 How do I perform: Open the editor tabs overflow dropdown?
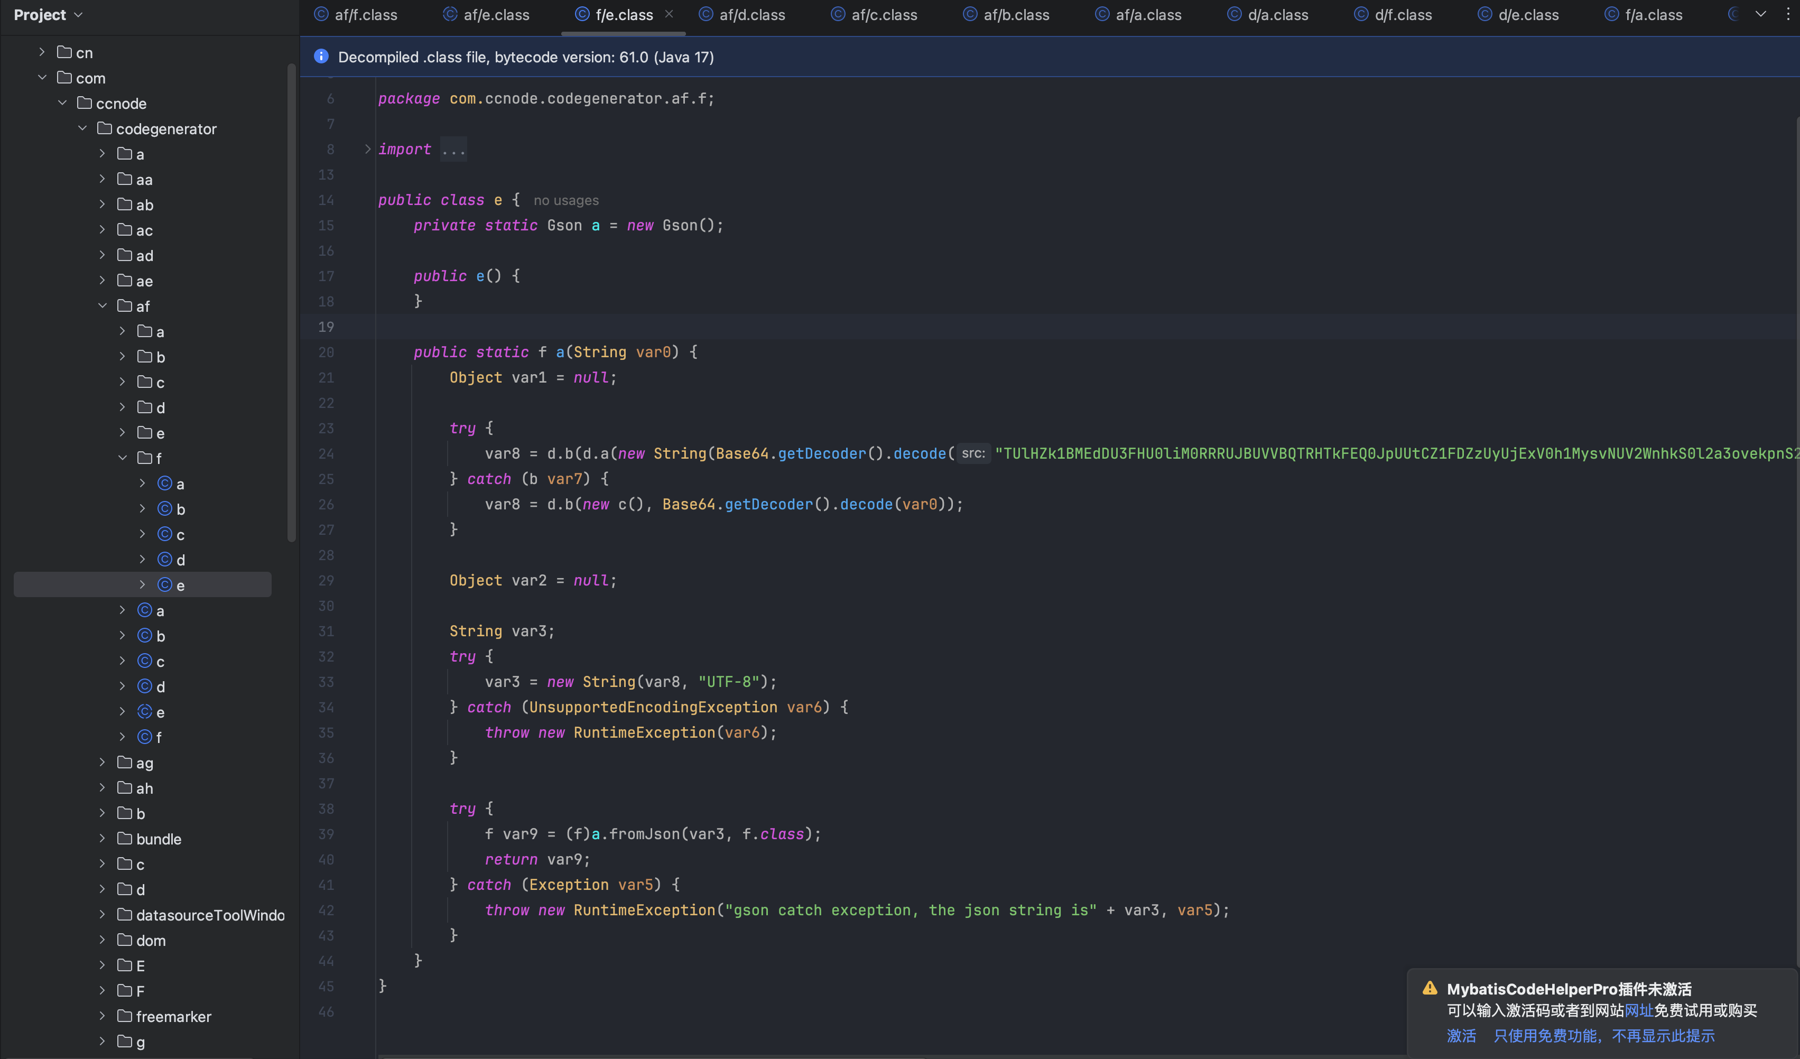(1760, 14)
